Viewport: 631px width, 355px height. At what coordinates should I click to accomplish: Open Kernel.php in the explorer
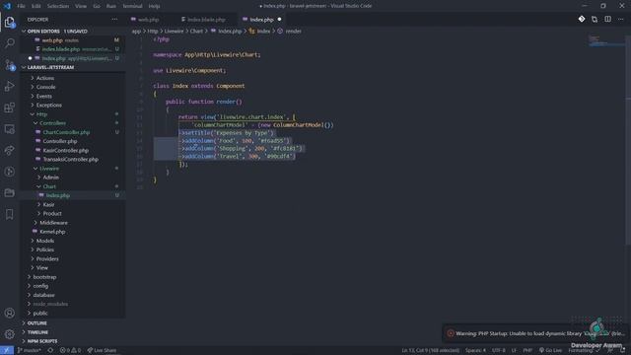52,232
